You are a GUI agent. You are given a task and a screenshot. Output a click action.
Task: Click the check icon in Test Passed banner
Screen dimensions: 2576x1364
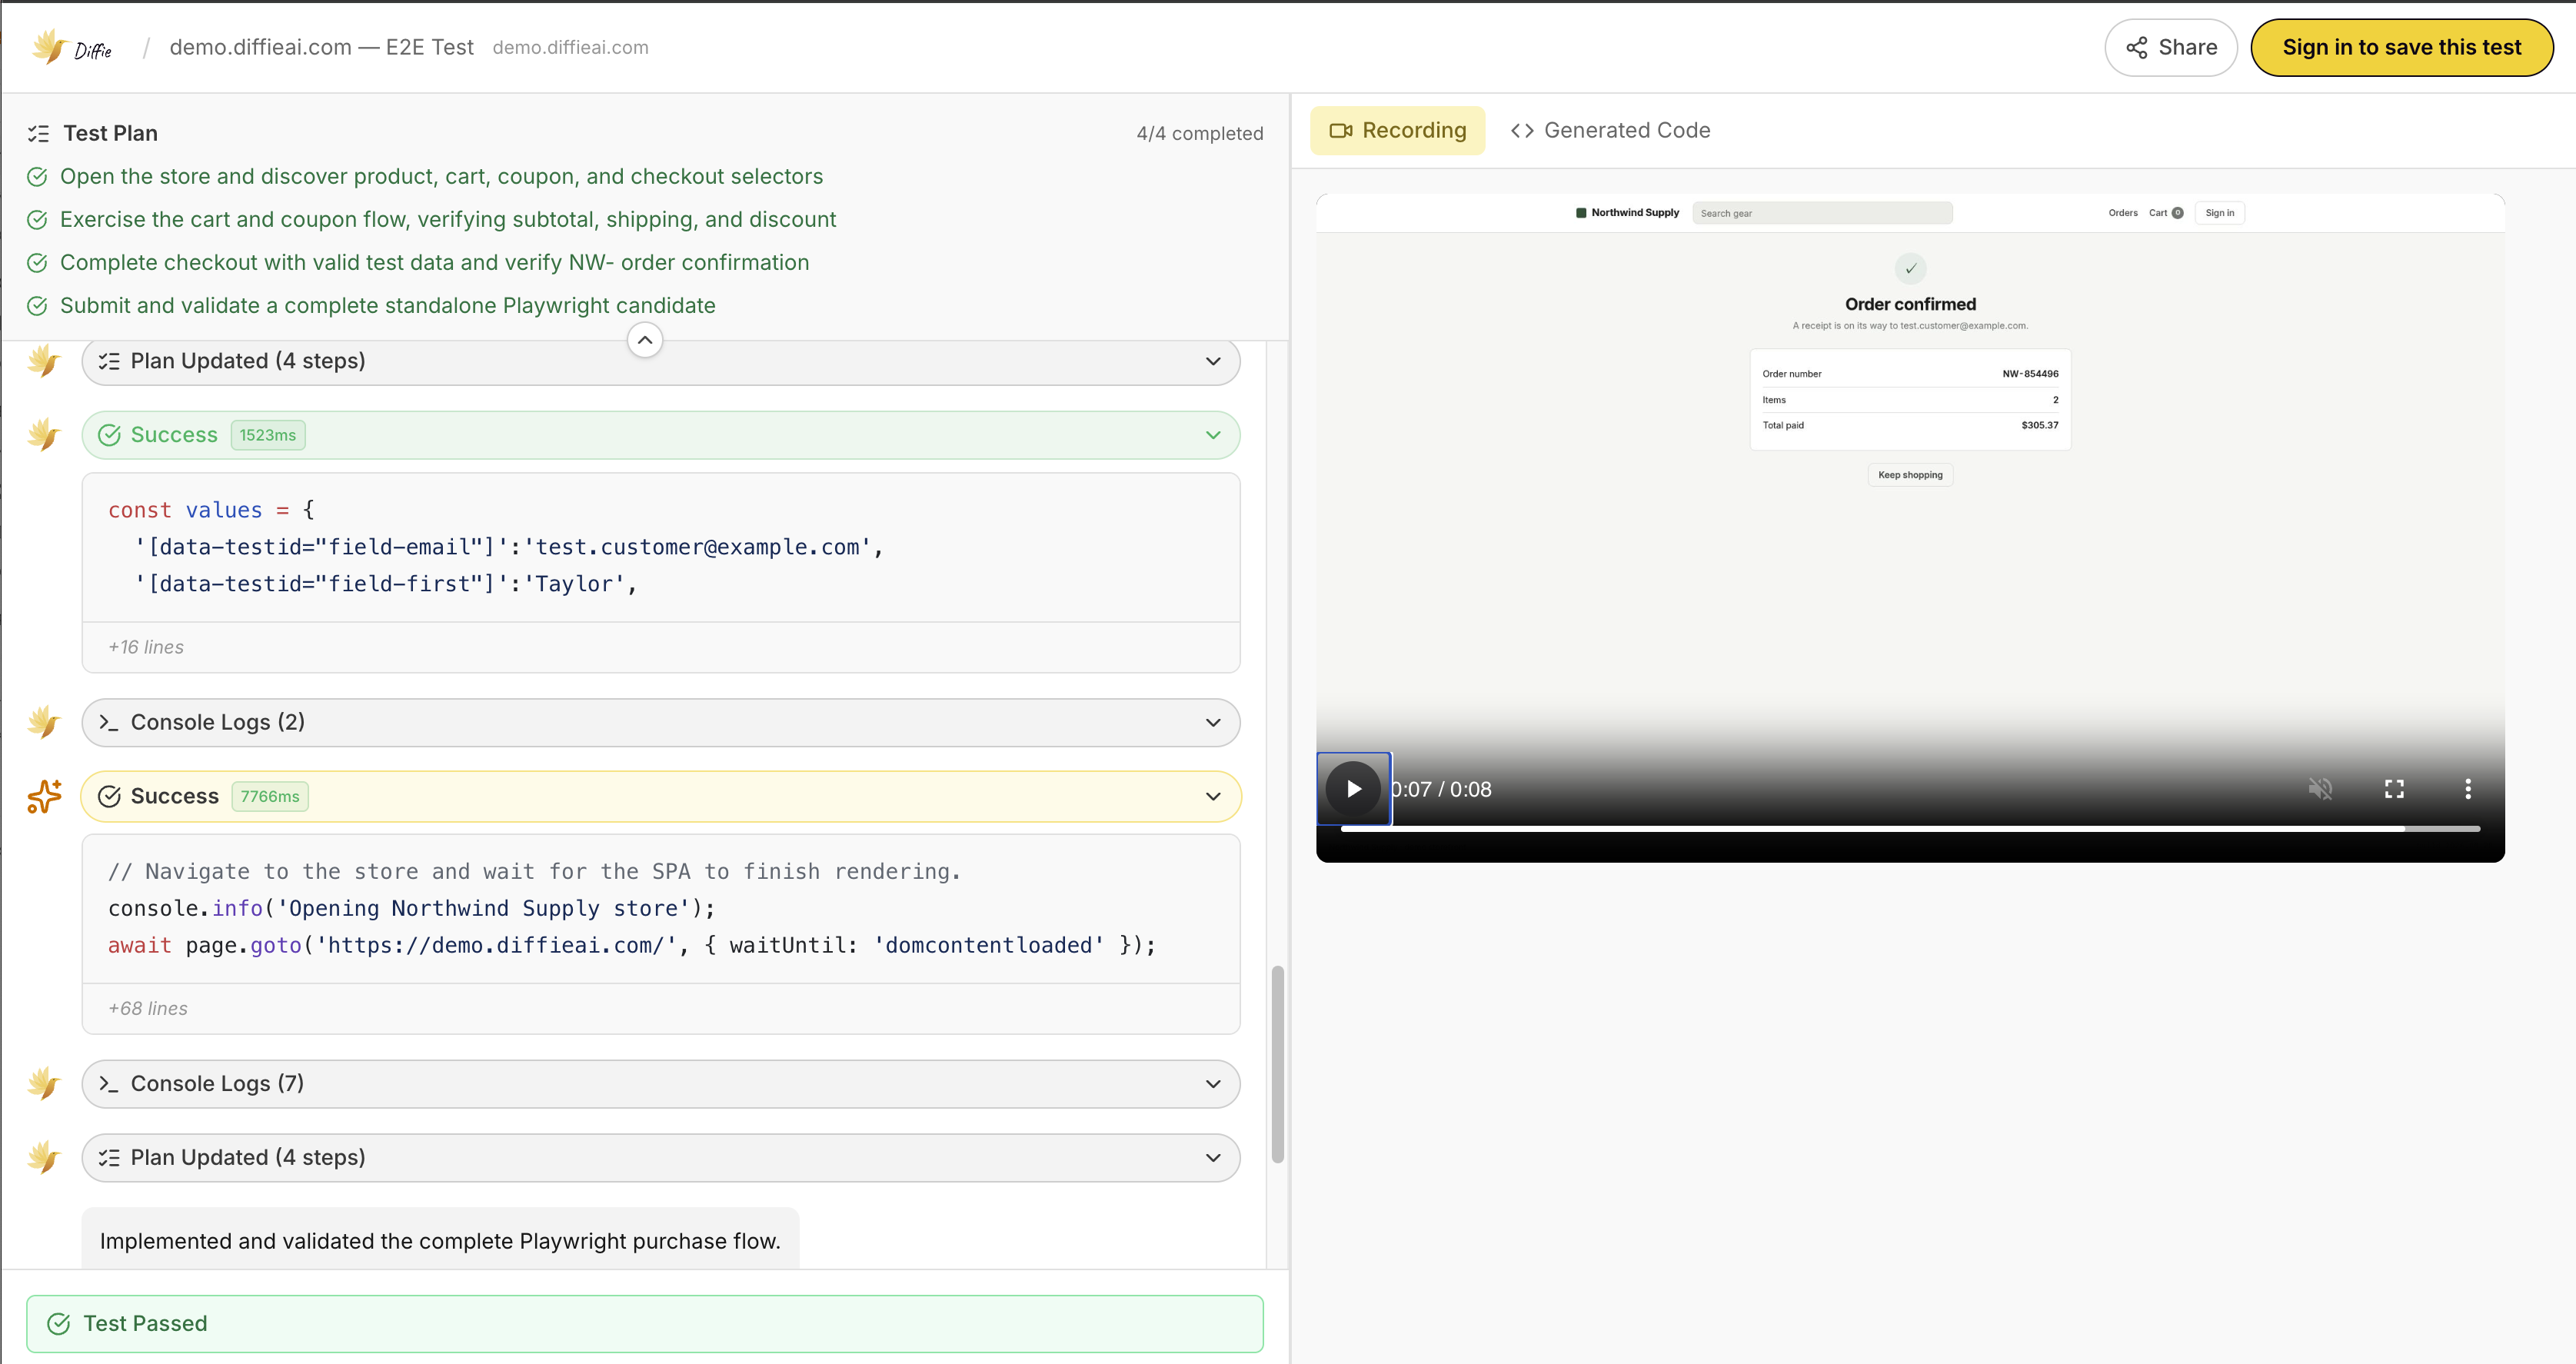(x=59, y=1324)
